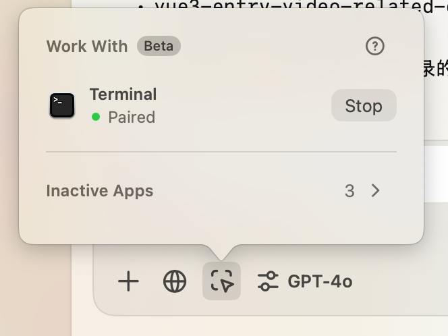448x336 pixels.
Task: Click the plus attachment icon
Action: point(128,281)
